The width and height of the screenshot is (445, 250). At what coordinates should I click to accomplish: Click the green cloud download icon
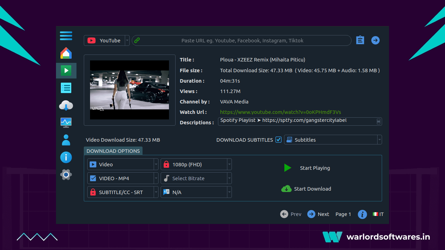click(x=286, y=189)
